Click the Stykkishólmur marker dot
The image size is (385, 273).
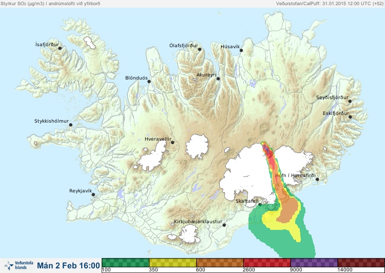(x=71, y=125)
